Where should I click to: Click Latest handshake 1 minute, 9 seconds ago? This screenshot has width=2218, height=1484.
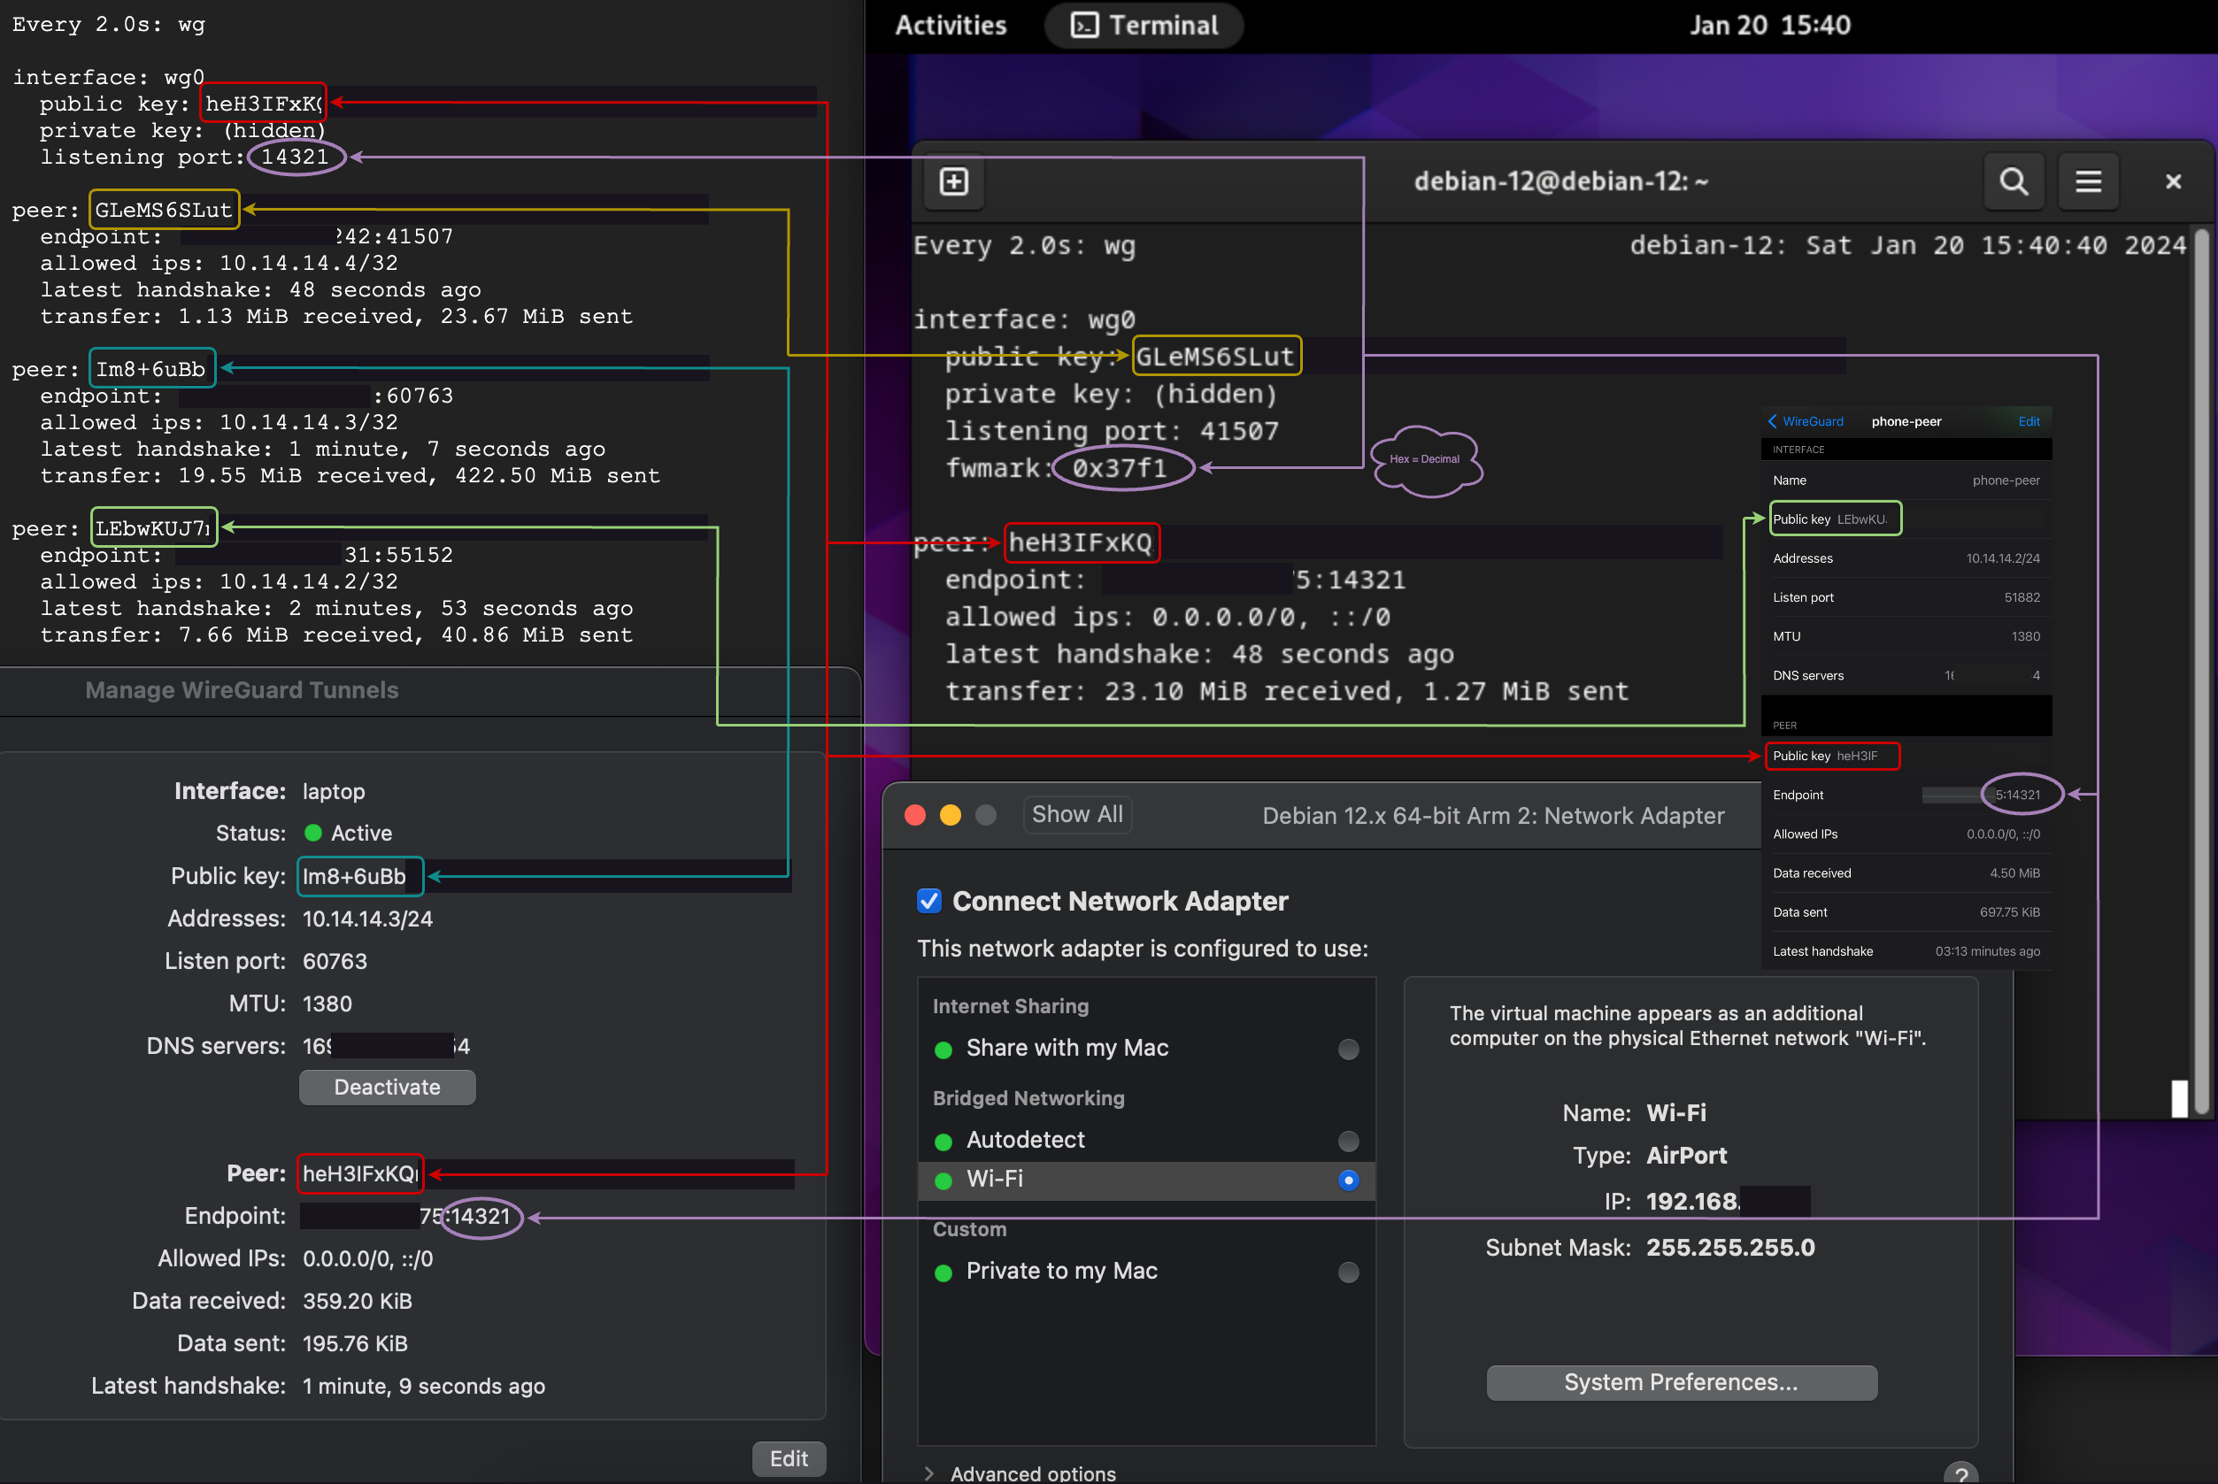point(423,1387)
